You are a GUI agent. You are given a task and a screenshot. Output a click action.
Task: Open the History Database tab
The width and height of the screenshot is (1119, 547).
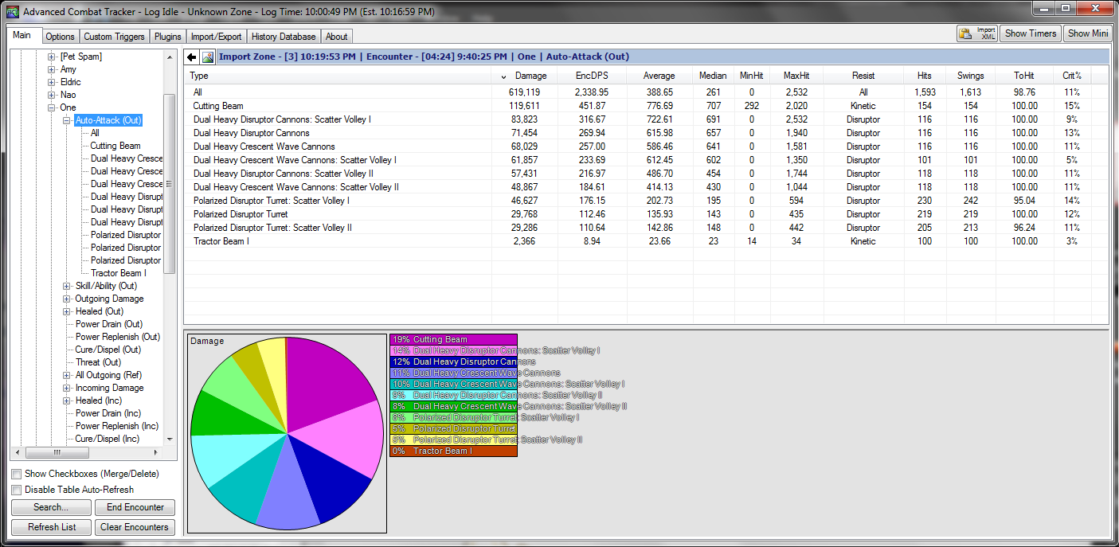pos(284,37)
